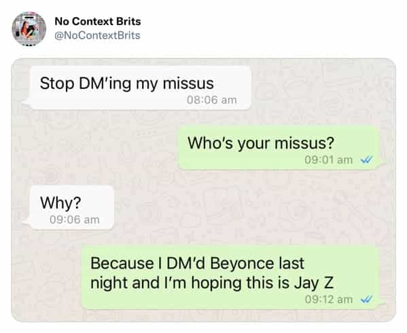Click the word "Beyonce" in the last message
Screen dimensions: 407x333
click(242, 263)
